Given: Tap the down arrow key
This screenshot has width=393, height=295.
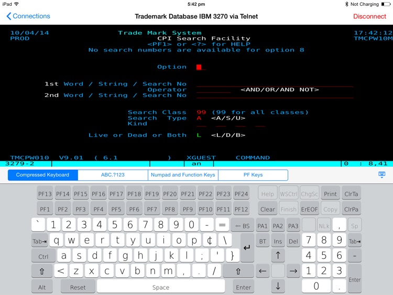Looking at the screenshot, I should (278, 286).
